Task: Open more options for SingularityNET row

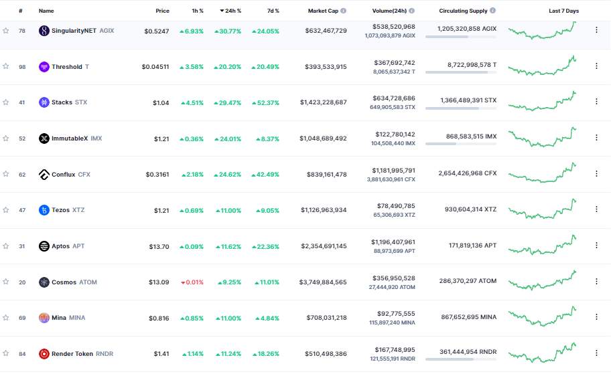Action: (x=596, y=30)
